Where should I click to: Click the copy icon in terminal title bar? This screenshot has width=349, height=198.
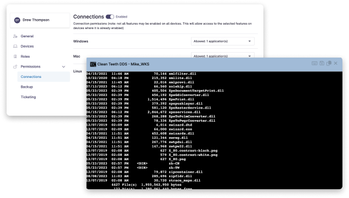tap(329, 64)
